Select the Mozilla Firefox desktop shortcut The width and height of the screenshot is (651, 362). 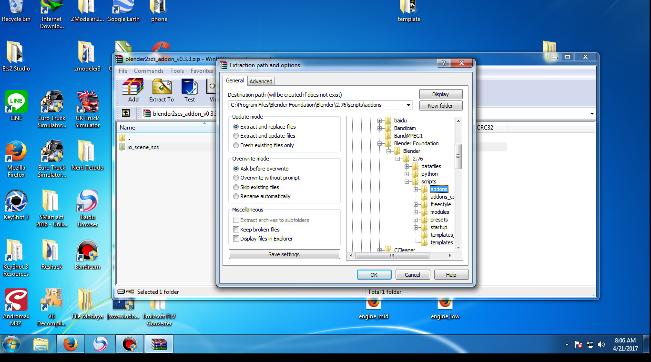click(x=16, y=159)
